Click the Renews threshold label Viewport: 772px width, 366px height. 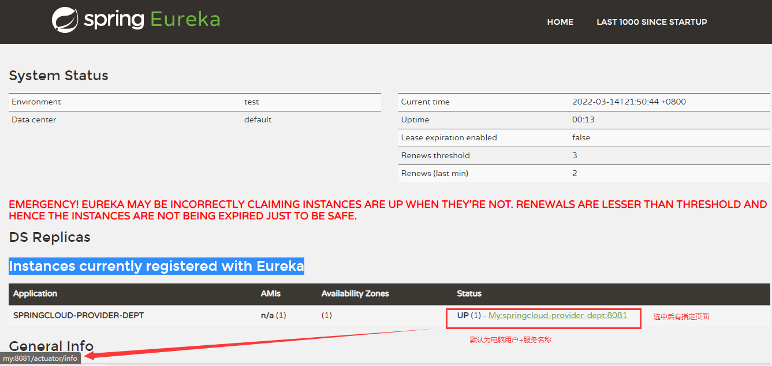point(435,155)
